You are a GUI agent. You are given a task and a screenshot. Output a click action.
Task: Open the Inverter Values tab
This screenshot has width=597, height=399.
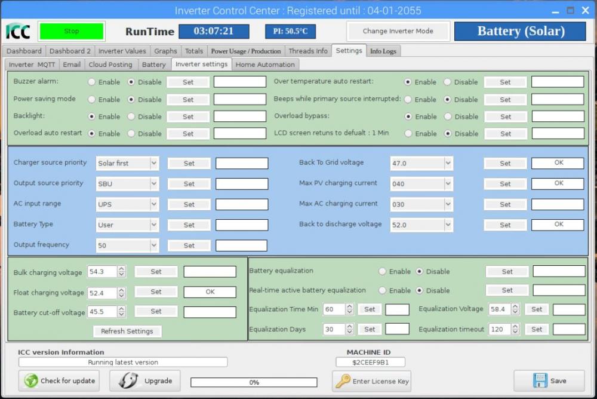tap(122, 51)
